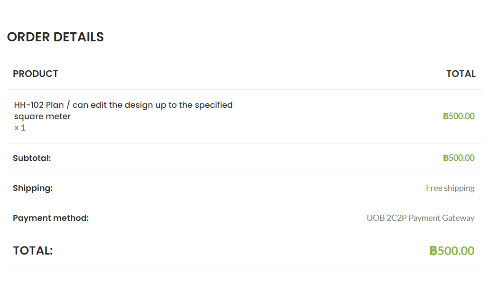Viewport: 489px width, 284px height.
Task: Click the × 1 quantity text
Action: pyautogui.click(x=19, y=128)
